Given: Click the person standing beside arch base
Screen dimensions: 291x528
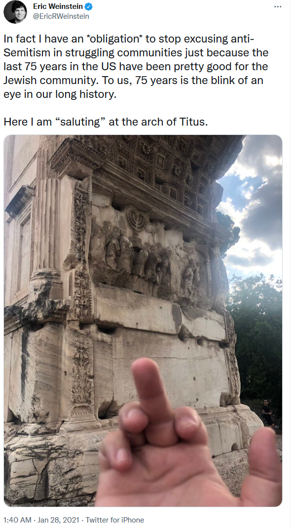Looking at the screenshot, I should [x=267, y=412].
